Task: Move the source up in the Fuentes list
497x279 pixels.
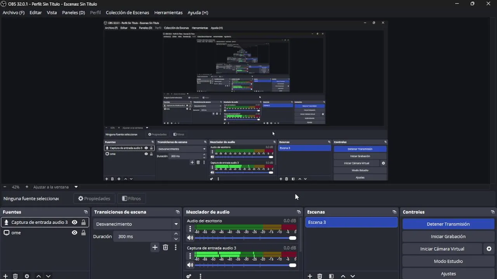Action: 38,276
